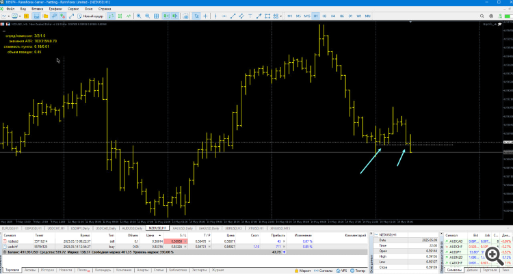Click the text label tool
The width and height of the screenshot is (513, 274).
(x=250, y=16)
